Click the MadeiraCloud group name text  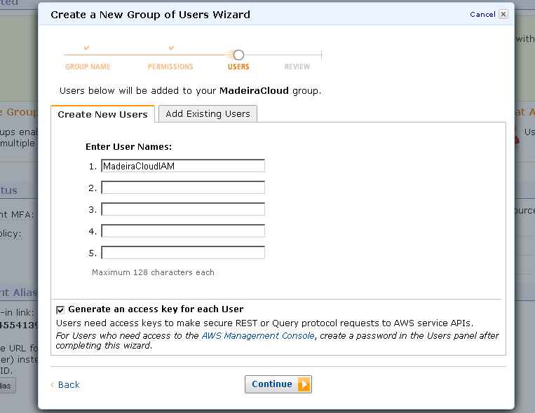(254, 90)
